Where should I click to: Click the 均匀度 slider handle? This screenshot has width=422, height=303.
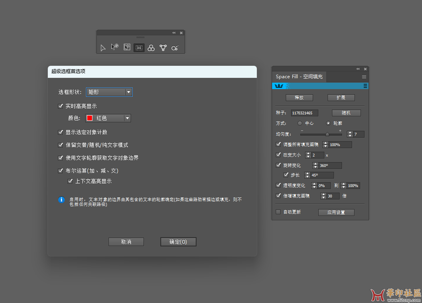click(x=327, y=134)
